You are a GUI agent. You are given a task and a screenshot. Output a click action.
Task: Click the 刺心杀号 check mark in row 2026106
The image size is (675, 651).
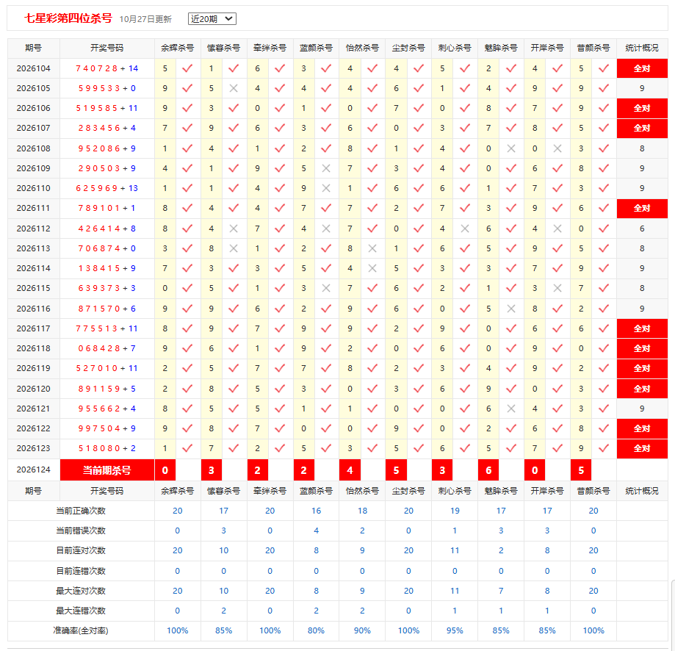(465, 108)
